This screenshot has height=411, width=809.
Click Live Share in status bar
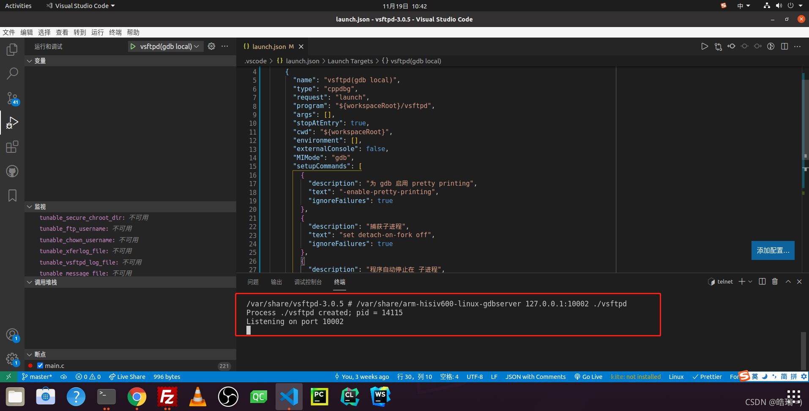pyautogui.click(x=127, y=377)
